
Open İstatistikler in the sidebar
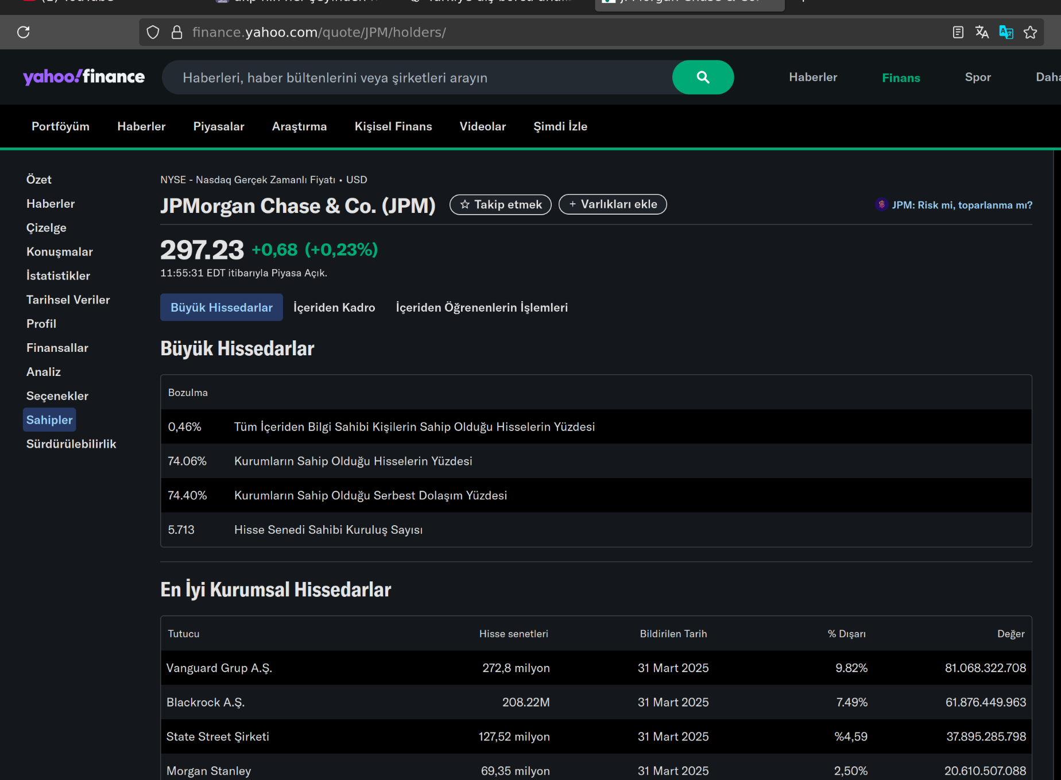tap(58, 276)
